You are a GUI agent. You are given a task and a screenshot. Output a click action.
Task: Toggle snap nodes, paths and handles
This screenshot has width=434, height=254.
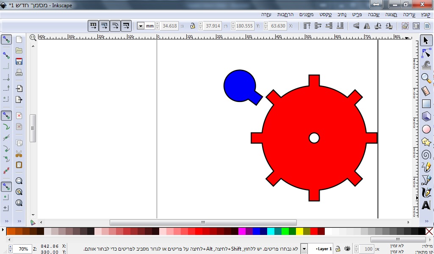pos(6,116)
